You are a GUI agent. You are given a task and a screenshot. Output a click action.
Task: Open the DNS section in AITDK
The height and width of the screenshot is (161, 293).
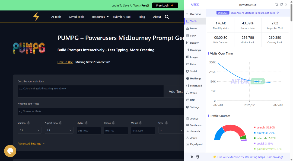coord(195,100)
